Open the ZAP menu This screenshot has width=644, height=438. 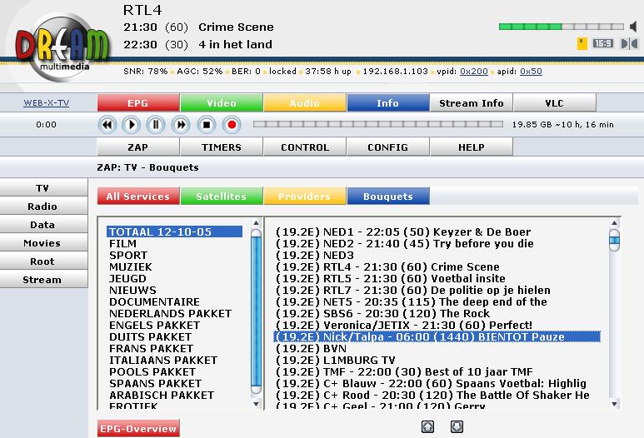coord(138,147)
